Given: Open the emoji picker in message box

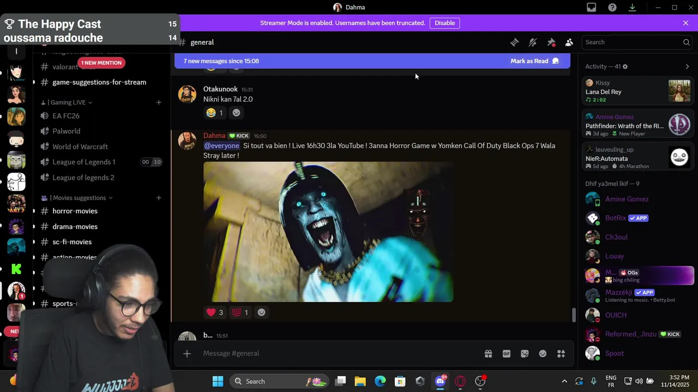Looking at the screenshot, I should [x=543, y=353].
